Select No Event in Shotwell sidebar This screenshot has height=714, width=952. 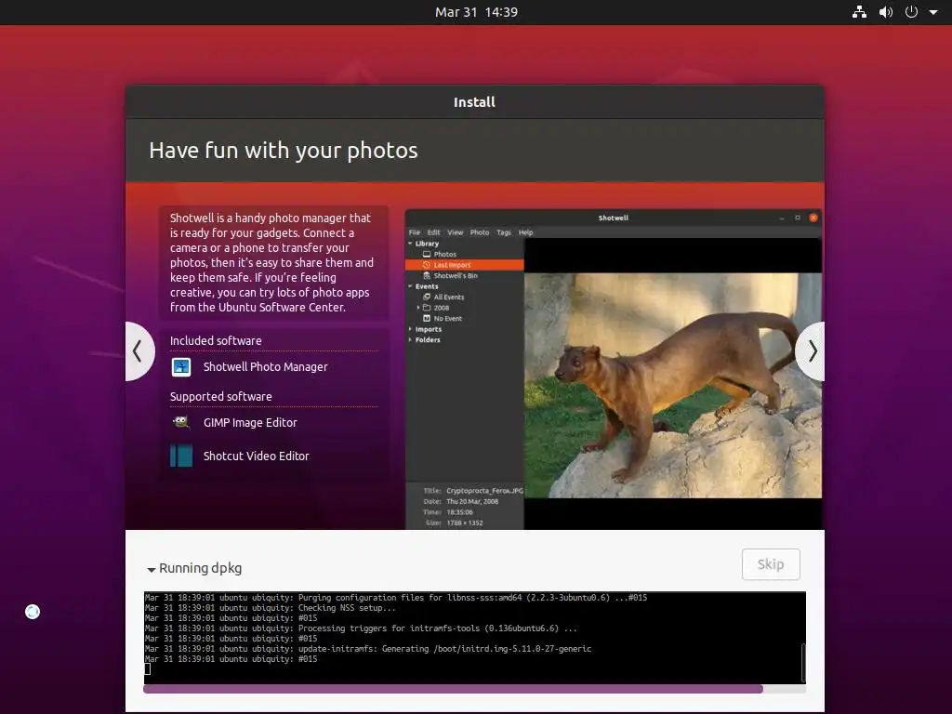447,319
